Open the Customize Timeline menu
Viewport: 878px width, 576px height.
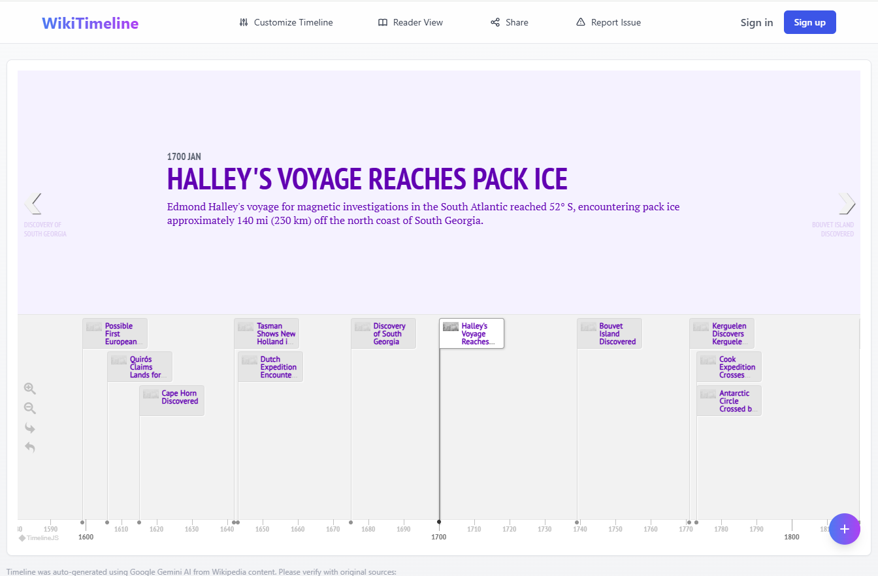pyautogui.click(x=285, y=22)
